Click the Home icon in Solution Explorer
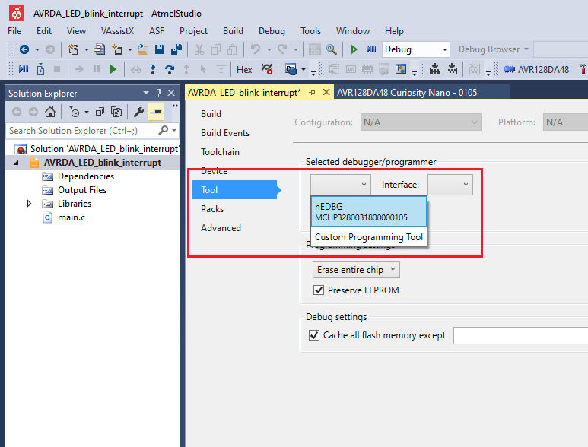Viewport: 588px width, 447px height. pos(50,112)
